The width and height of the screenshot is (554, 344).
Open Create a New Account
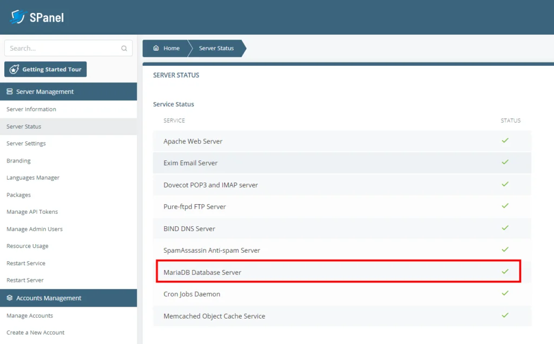(x=34, y=332)
